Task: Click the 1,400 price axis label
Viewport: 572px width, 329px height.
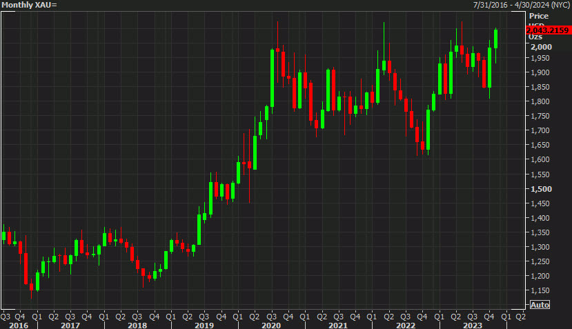Action: pos(540,218)
